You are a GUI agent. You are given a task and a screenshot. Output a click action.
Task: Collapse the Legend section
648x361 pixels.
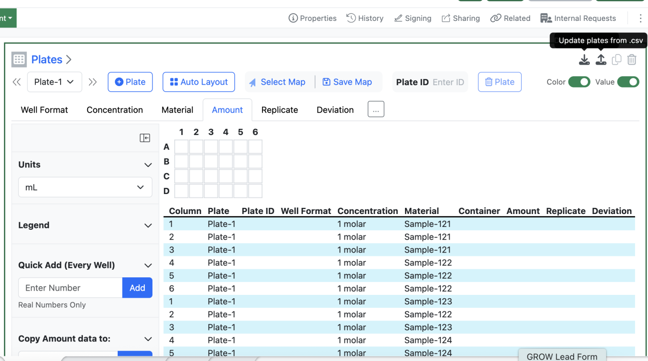tap(148, 225)
